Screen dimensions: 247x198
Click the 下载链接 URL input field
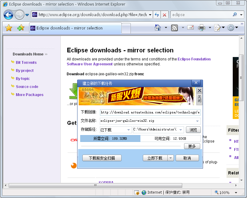point(150,112)
